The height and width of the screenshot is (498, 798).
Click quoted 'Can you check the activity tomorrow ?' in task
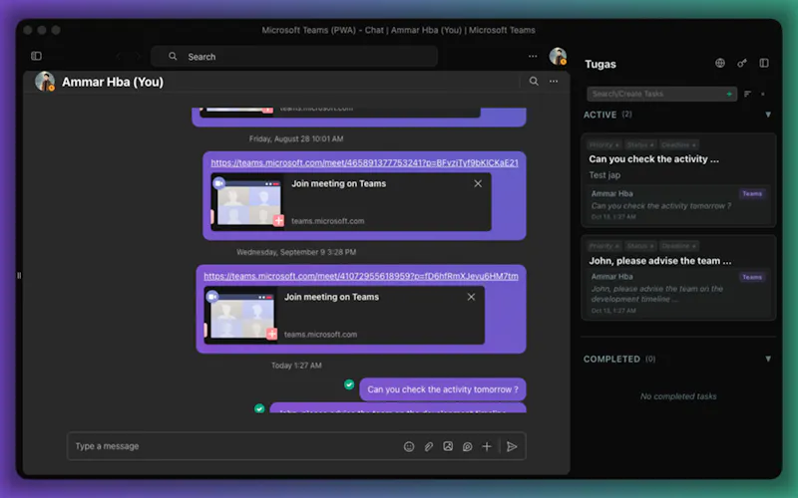pos(661,206)
